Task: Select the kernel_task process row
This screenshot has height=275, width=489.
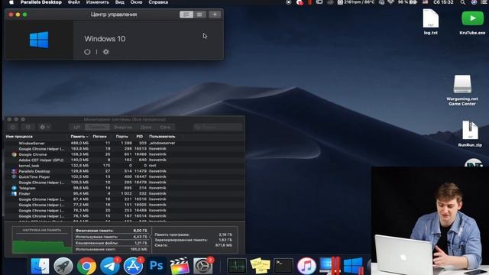Action: tap(125, 166)
